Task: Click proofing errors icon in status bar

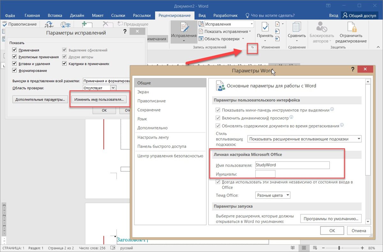Action: click(112, 248)
